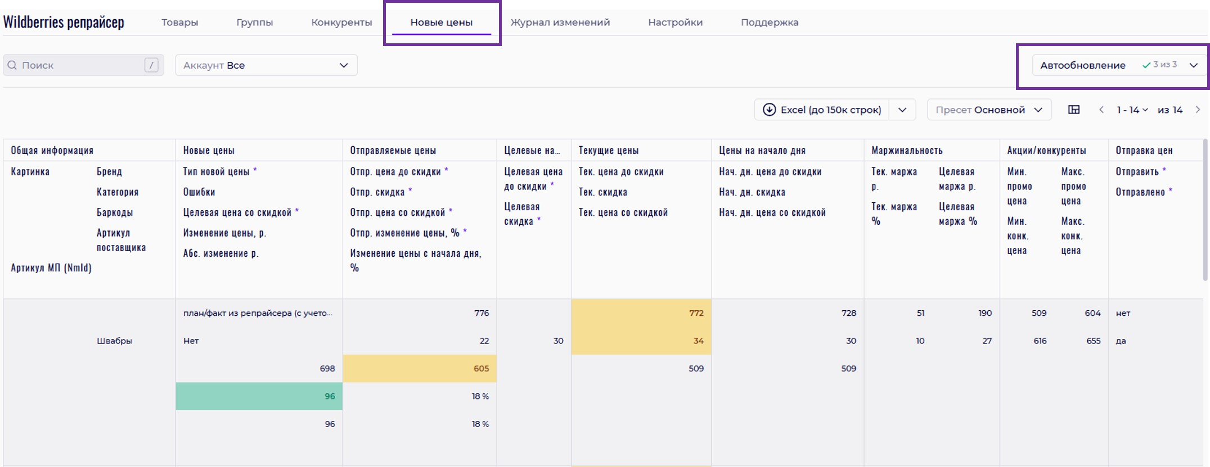Go to the next page arrow

[1198, 110]
